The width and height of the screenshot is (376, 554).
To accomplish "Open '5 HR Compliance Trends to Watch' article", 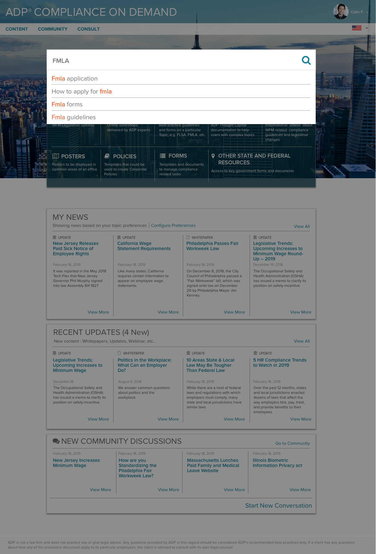I will click(280, 363).
